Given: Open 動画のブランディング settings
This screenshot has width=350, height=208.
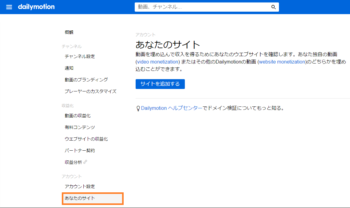Looking at the screenshot, I should (x=86, y=80).
